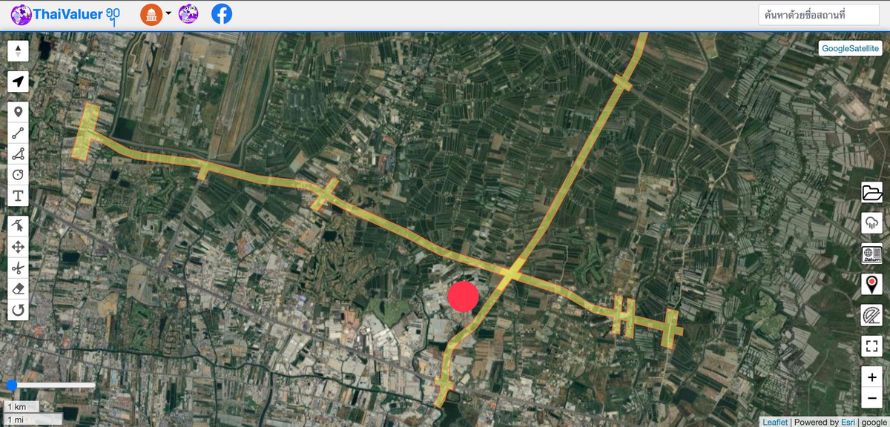Screen dimensions: 890x427
Task: Toggle the Datum coordinate panel
Action: [x=871, y=254]
